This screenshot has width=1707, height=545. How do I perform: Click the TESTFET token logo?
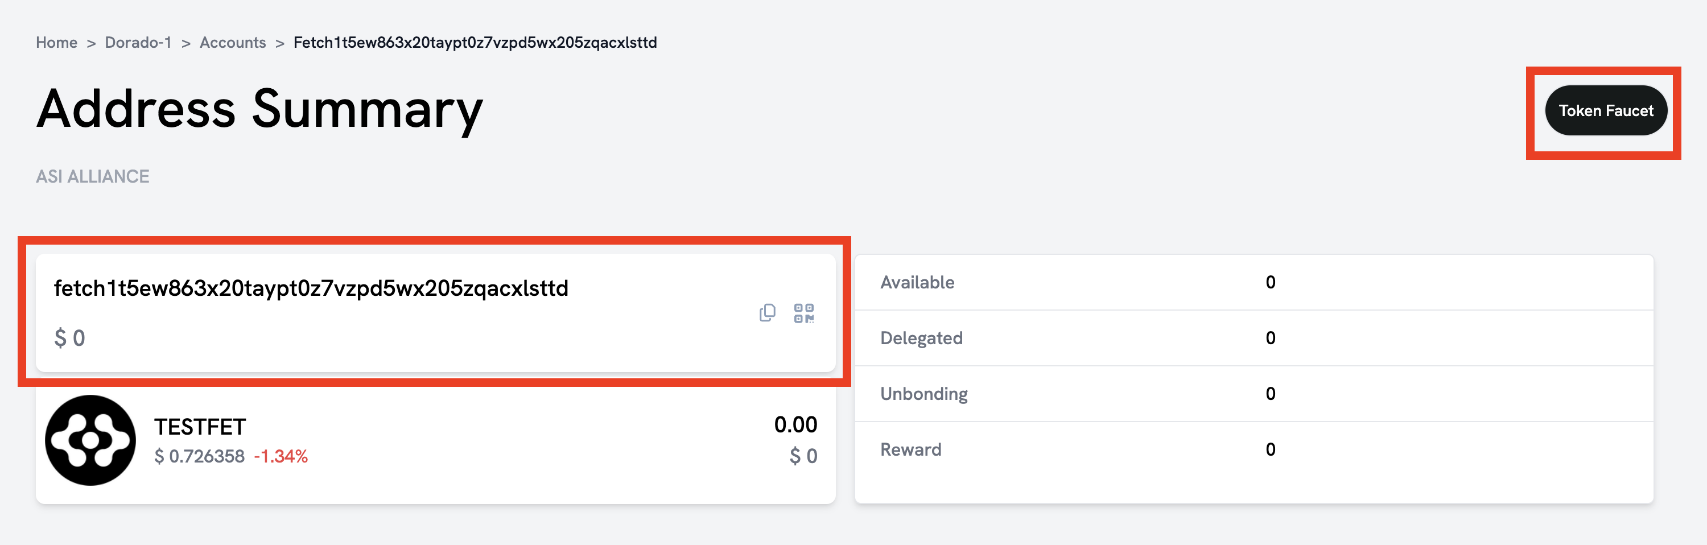[x=90, y=440]
